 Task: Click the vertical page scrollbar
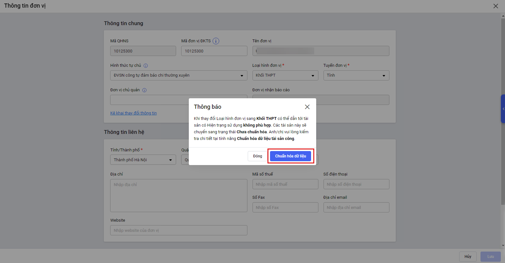503,111
